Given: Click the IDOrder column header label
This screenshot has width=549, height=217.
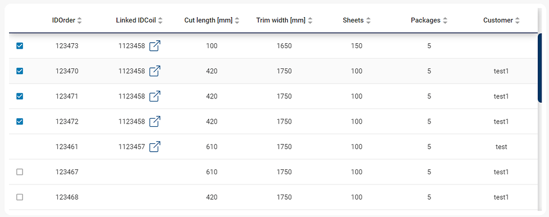Looking at the screenshot, I should coord(63,20).
